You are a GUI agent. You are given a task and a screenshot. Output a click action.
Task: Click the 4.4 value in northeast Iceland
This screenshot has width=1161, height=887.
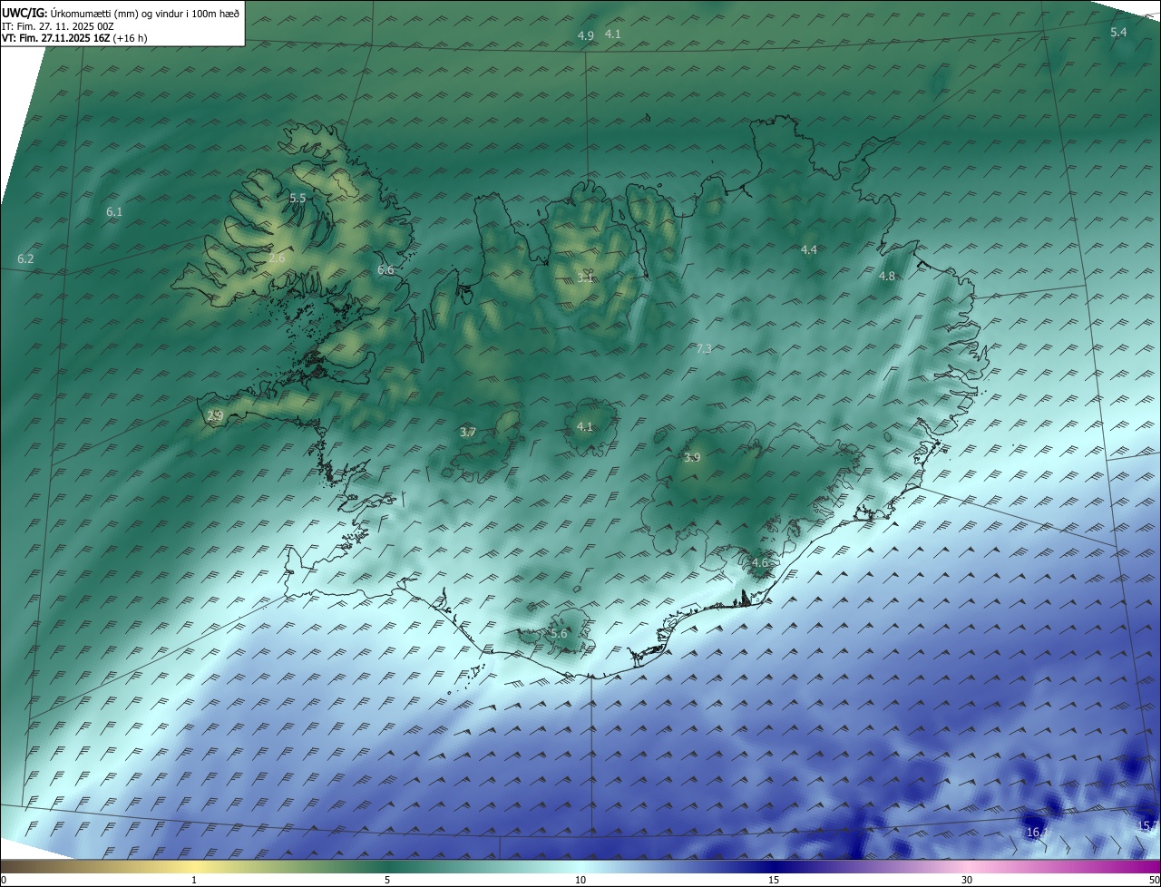[x=808, y=249]
